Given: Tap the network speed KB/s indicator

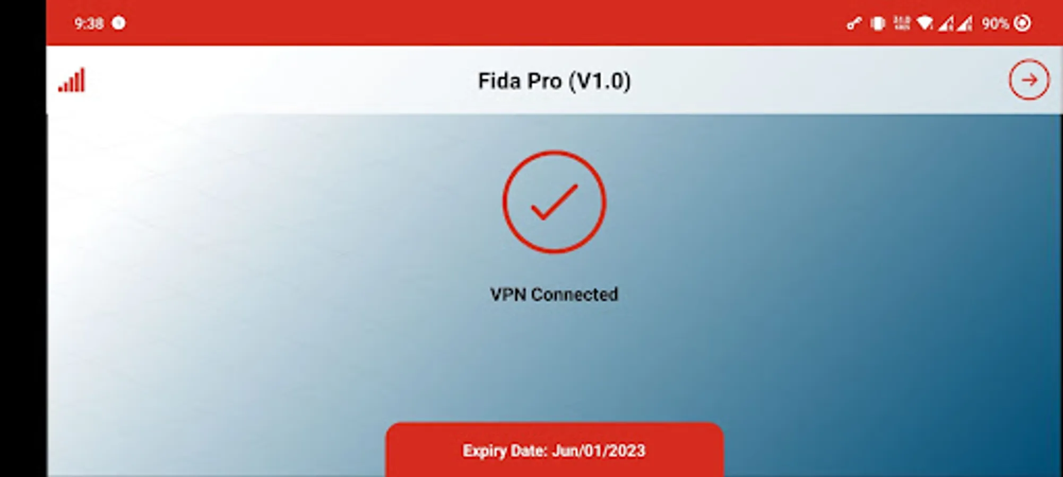Looking at the screenshot, I should point(901,23).
